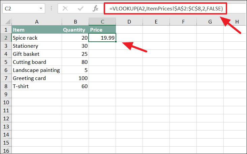Select row 14 header
Image resolution: width=247 pixels, height=154 pixels.
pyautogui.click(x=6, y=134)
